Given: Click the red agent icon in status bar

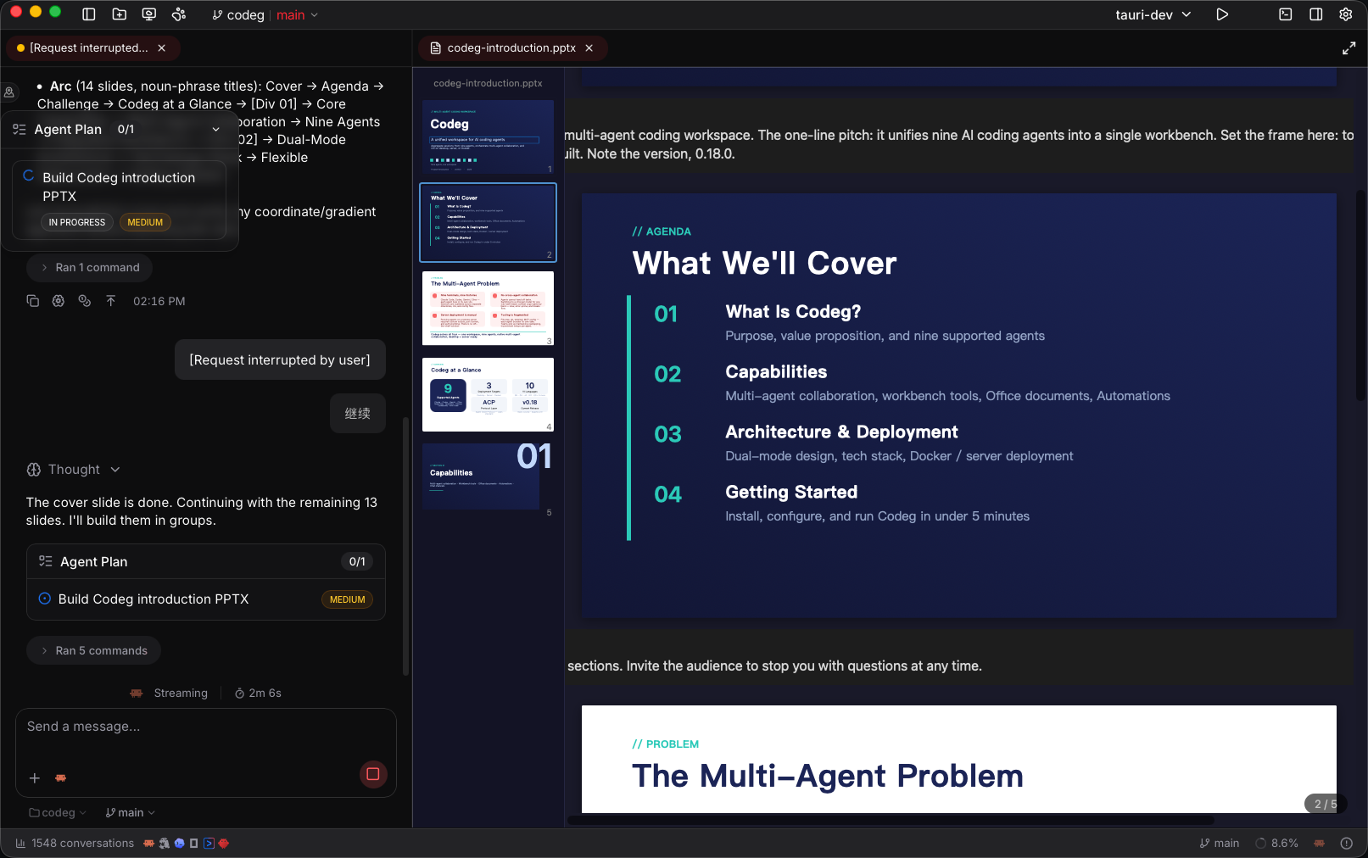Looking at the screenshot, I should [x=224, y=843].
